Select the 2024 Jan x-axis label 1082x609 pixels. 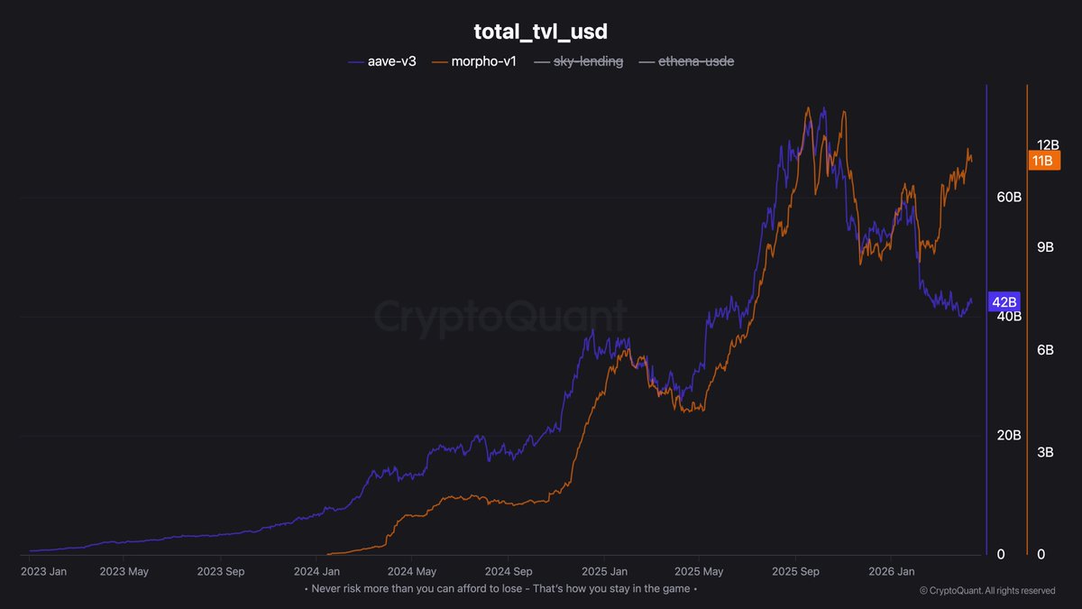tap(318, 571)
